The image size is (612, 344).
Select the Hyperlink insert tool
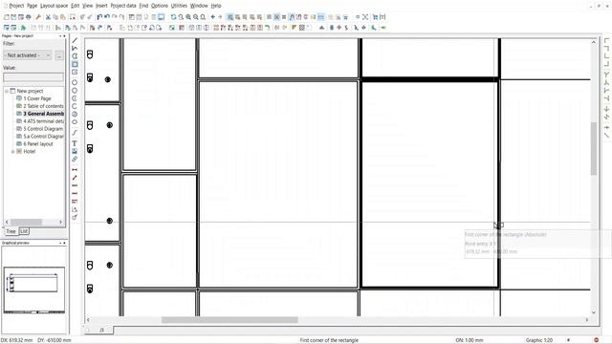click(75, 160)
